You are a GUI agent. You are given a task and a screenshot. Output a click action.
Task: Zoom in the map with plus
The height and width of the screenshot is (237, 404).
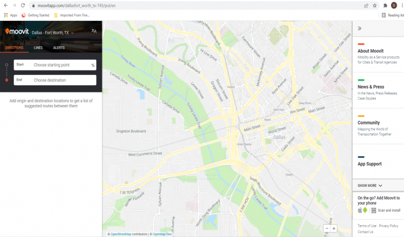[334, 228]
